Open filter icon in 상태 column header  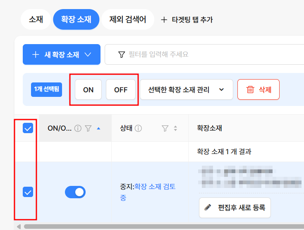(165, 128)
